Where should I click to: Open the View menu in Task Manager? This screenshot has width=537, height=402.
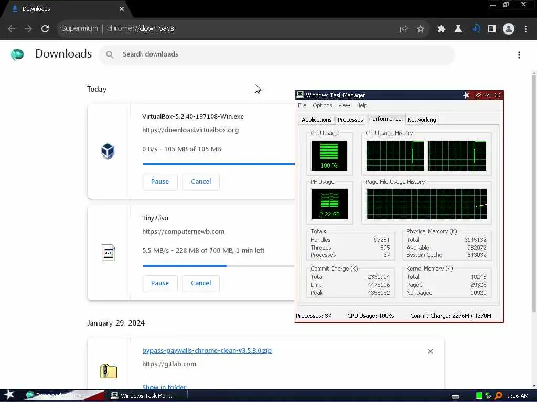point(344,105)
